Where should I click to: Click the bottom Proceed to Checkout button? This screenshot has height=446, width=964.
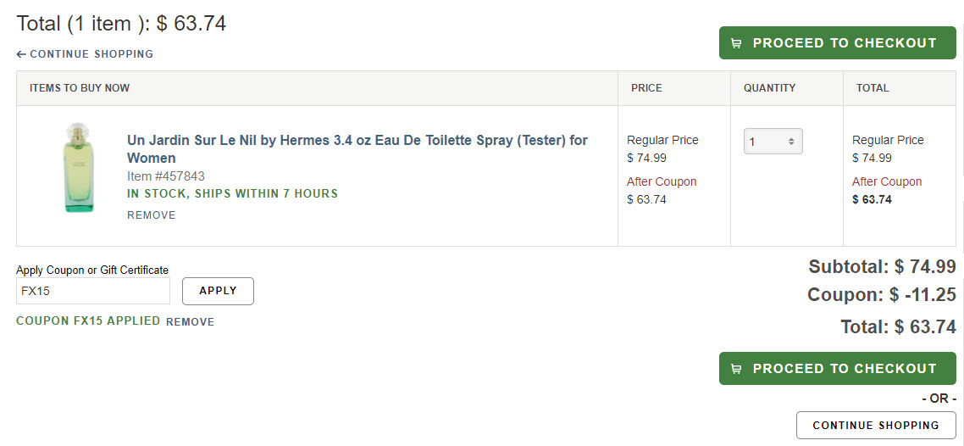pos(837,369)
